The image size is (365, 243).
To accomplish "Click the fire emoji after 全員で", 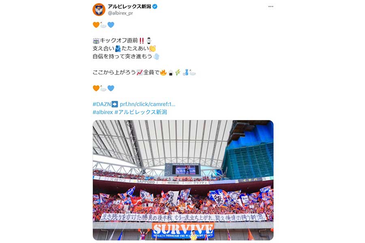I will coord(163,72).
